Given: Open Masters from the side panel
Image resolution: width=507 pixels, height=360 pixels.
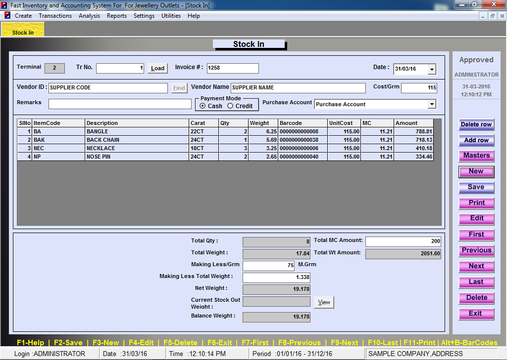Looking at the screenshot, I should (x=476, y=156).
